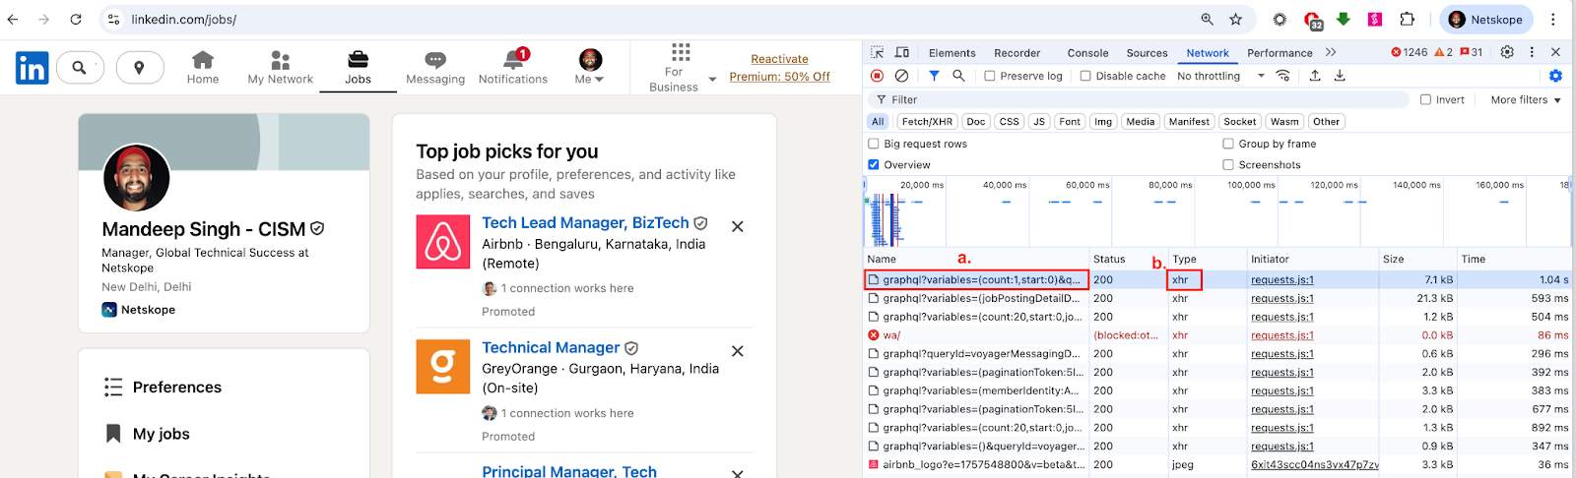Select the red wa/ blocked request row
Viewport: 1576px width, 478px height.
(x=1217, y=335)
